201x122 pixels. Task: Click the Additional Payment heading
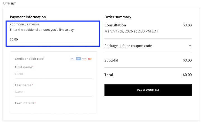tap(25, 24)
